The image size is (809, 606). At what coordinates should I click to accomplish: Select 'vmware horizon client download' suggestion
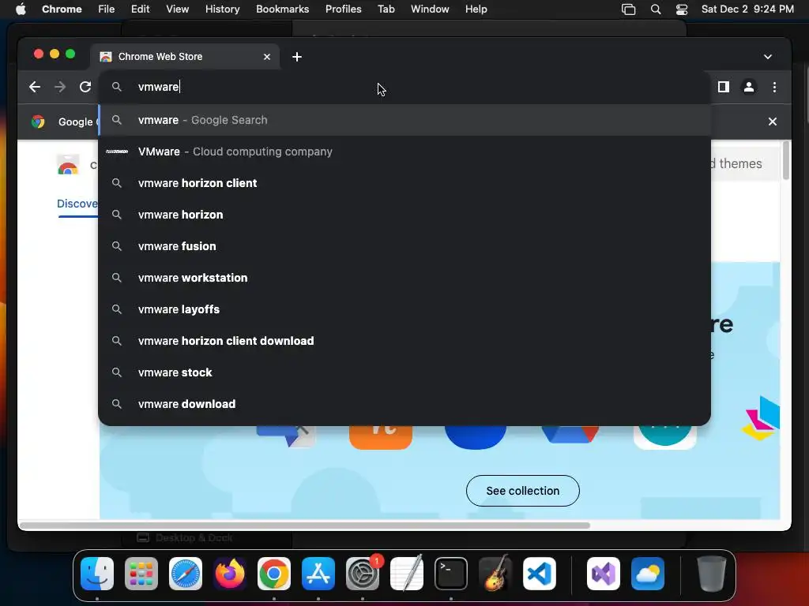(x=404, y=341)
